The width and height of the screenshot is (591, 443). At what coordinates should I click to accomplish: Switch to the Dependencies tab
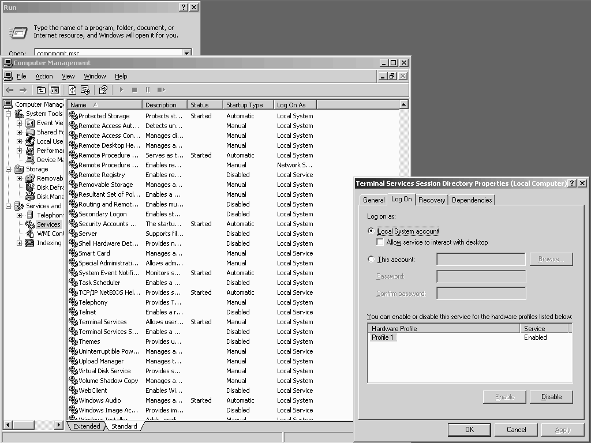coord(472,200)
